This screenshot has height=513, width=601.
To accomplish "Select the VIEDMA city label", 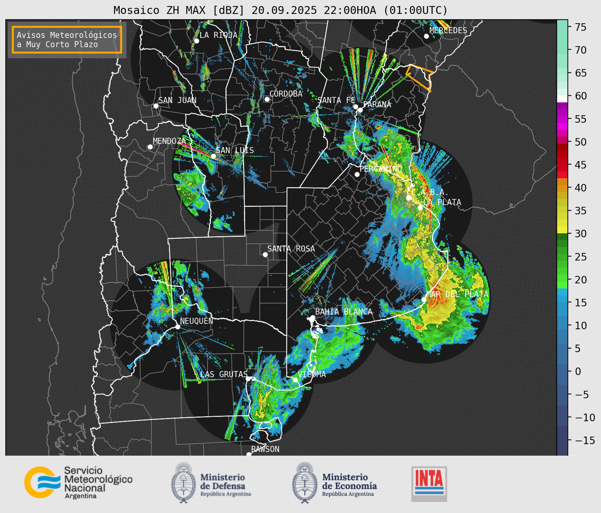I will coord(312,374).
